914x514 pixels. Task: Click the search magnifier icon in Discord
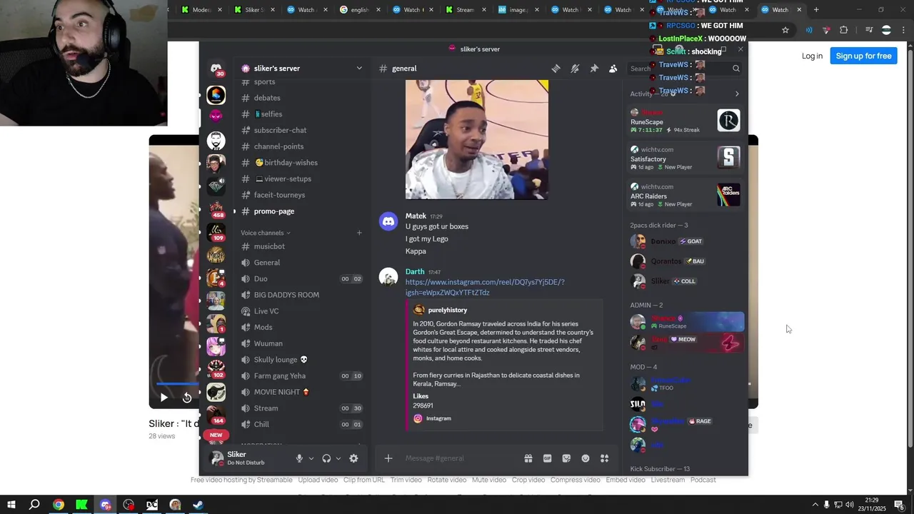click(736, 69)
